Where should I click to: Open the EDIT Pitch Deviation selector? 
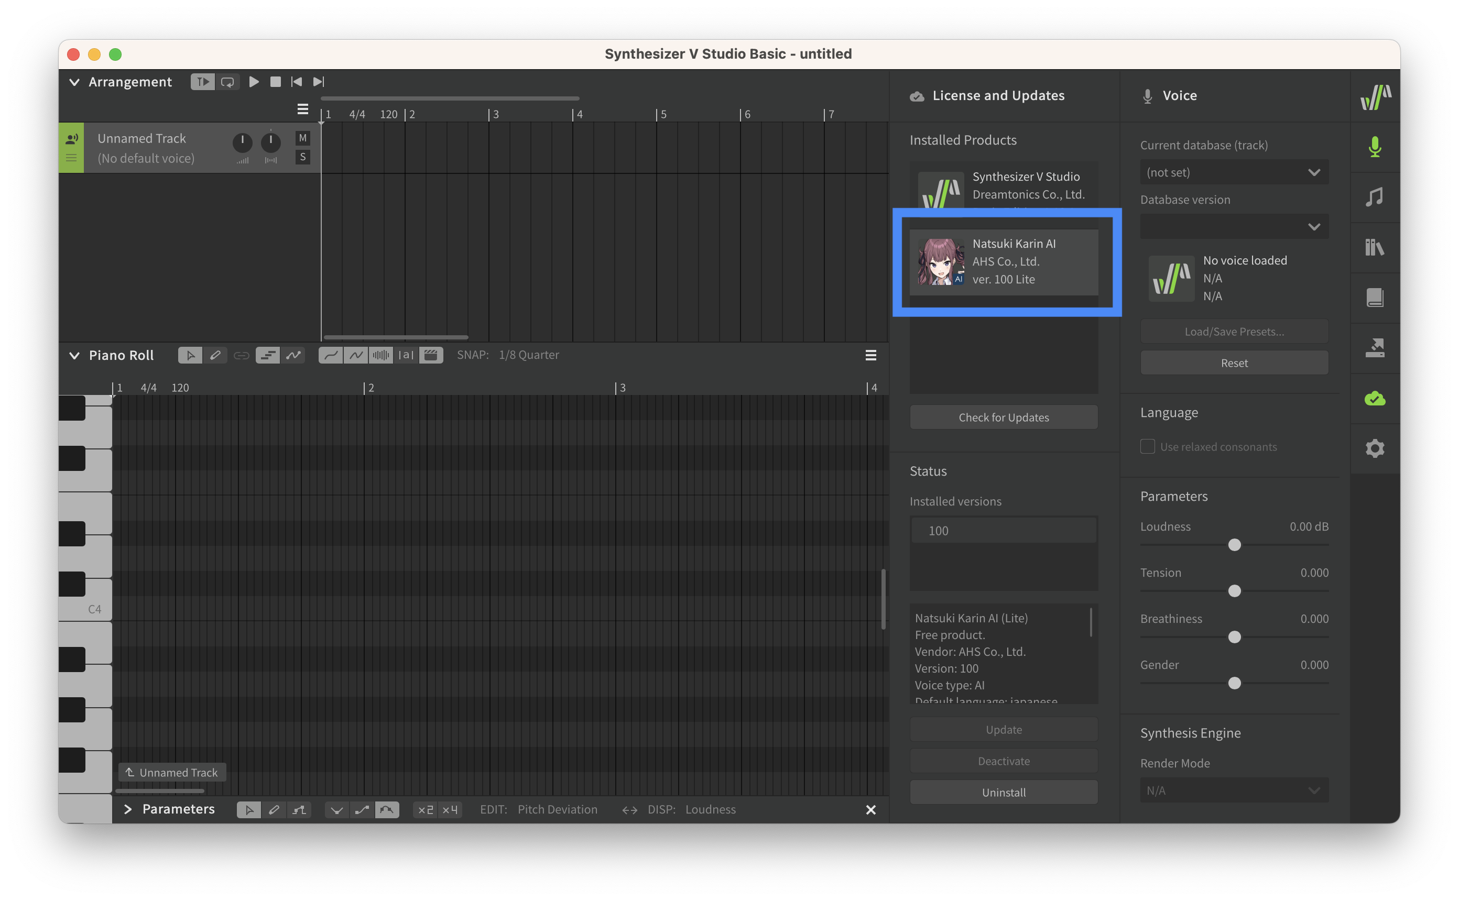[557, 809]
